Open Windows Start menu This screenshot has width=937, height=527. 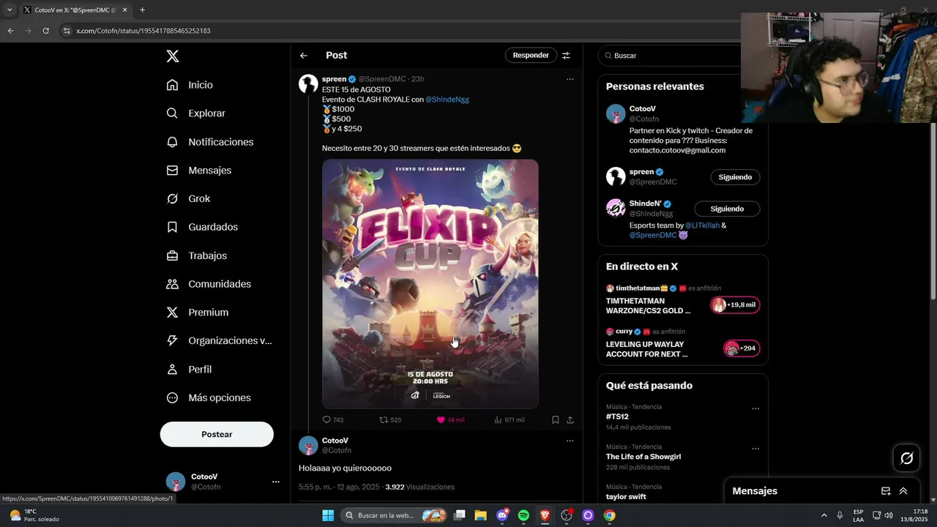click(x=328, y=515)
